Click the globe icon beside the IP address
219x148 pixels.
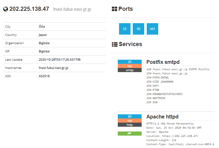pyautogui.click(x=6, y=9)
